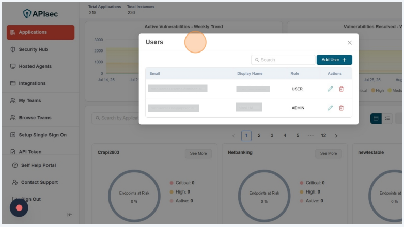Viewport: 404px width, 227px height.
Task: Go to page 5
Action: pyautogui.click(x=298, y=136)
